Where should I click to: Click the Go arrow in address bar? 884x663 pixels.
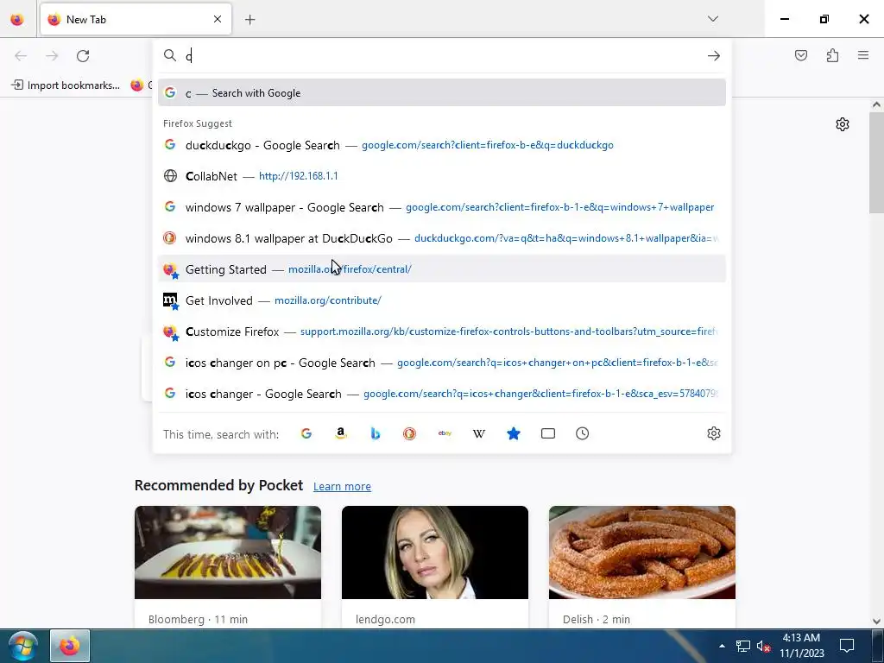pyautogui.click(x=714, y=55)
